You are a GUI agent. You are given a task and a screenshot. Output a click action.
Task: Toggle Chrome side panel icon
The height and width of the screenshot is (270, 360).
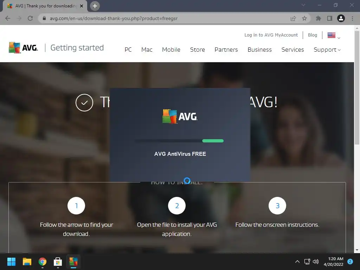coord(330,18)
